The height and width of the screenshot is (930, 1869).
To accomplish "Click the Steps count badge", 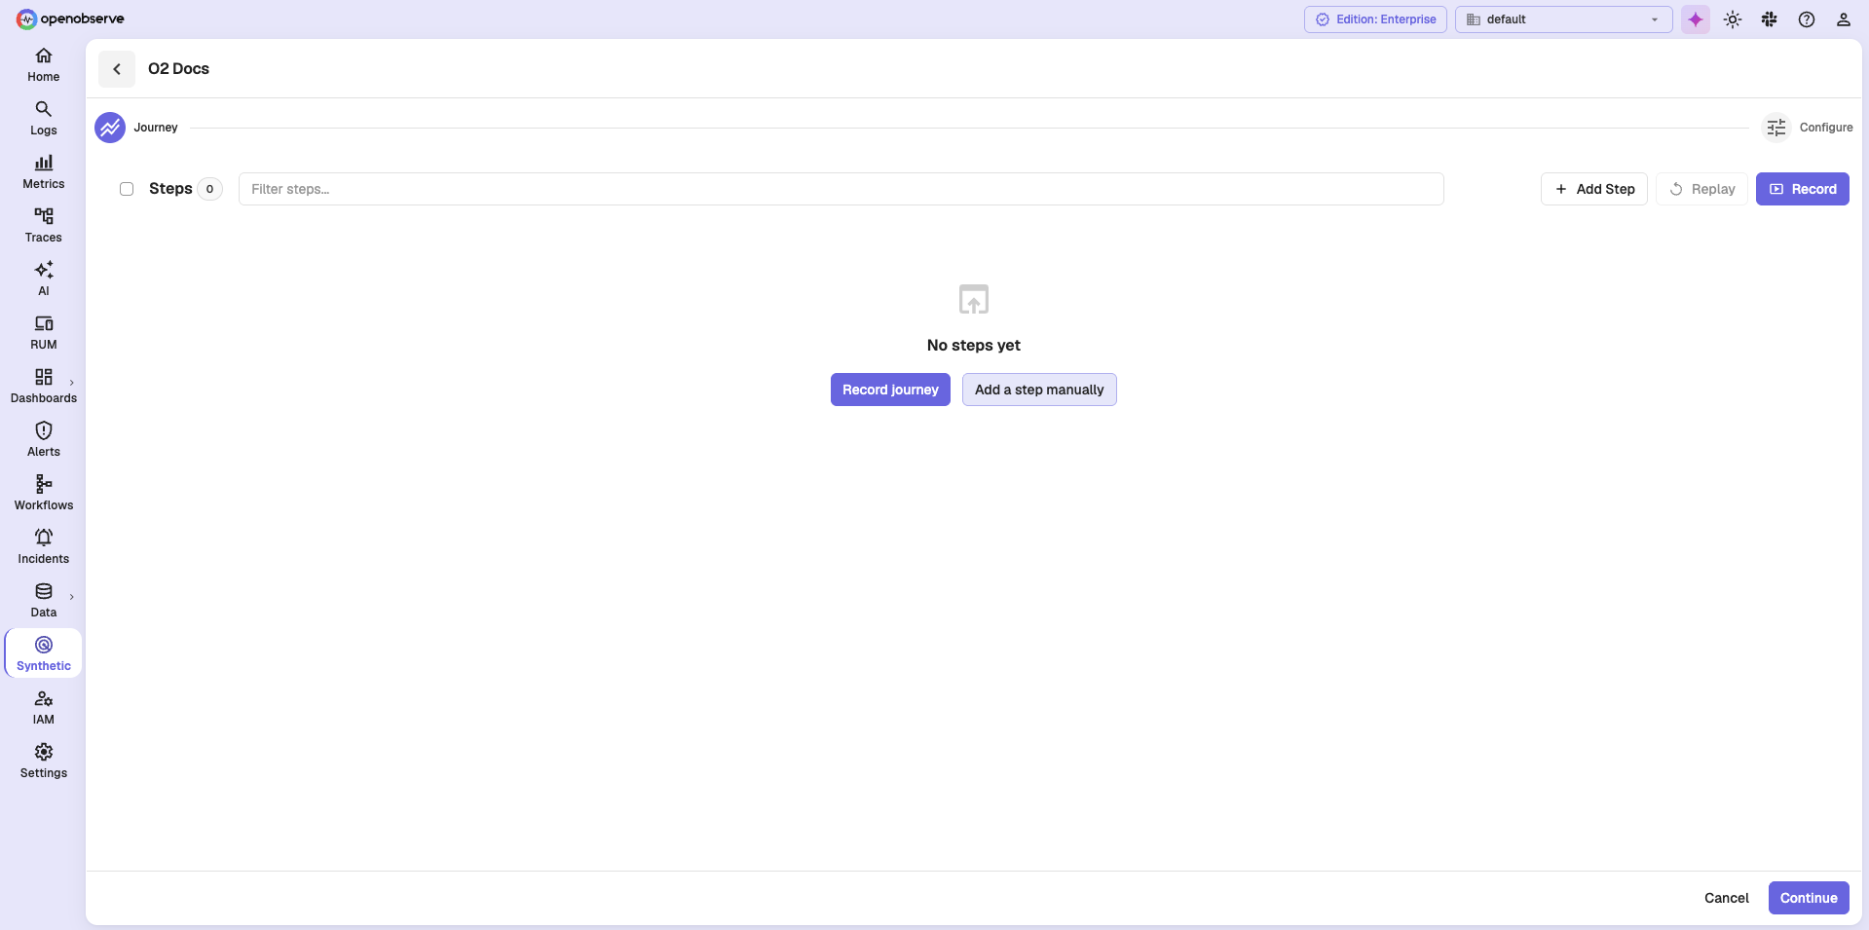I will click(x=209, y=189).
